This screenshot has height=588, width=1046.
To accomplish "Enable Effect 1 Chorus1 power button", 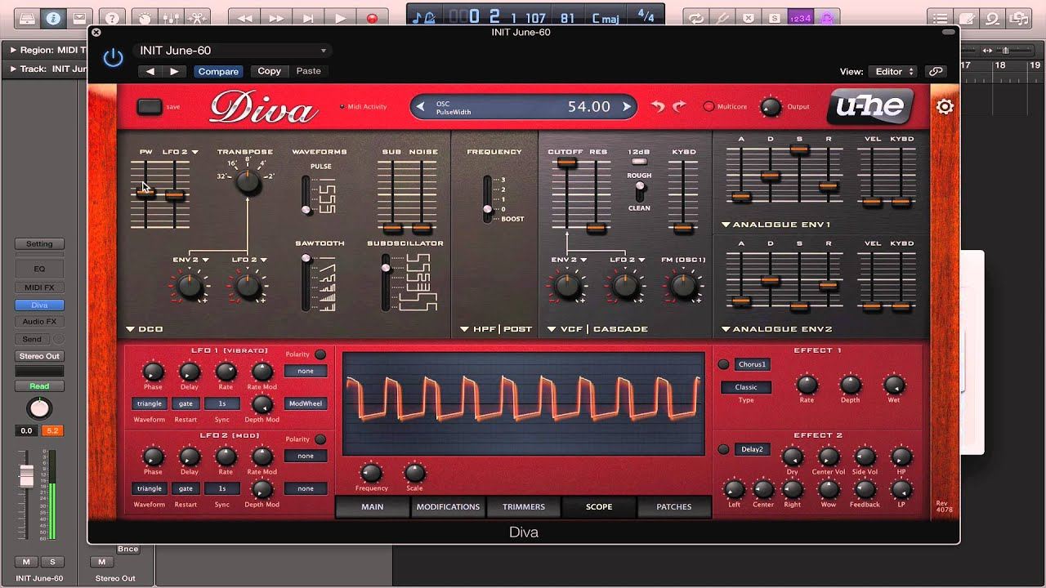I will [723, 364].
